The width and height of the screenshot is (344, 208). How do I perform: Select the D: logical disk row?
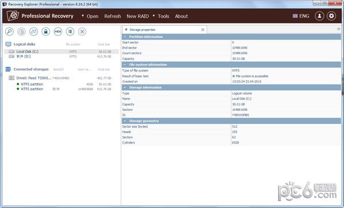point(61,57)
